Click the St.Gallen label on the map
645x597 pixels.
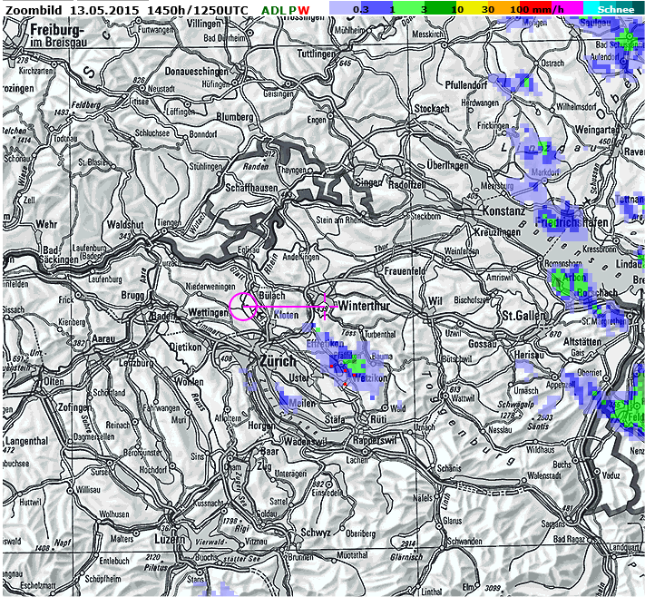coord(524,316)
